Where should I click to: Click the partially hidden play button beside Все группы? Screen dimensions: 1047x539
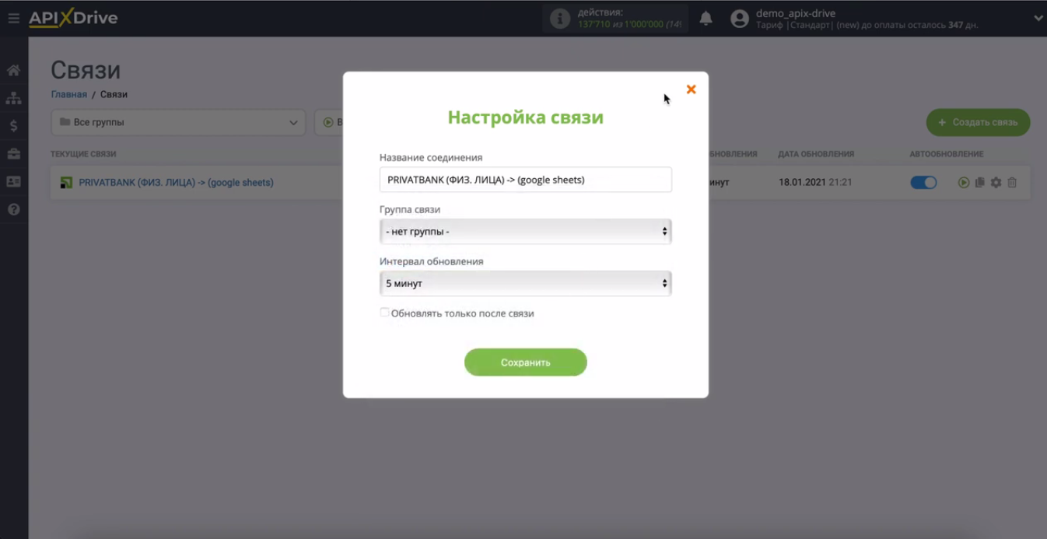329,122
